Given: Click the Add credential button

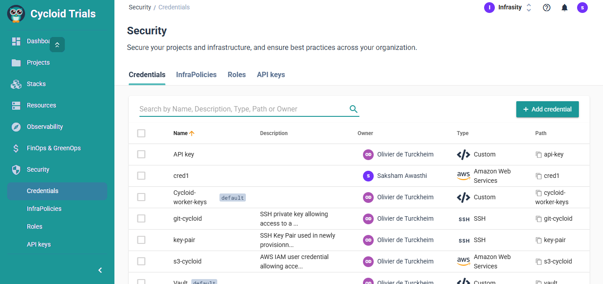Looking at the screenshot, I should tap(548, 109).
